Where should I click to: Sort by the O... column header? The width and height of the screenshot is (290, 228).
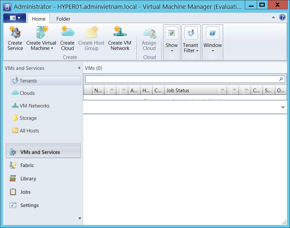281,90
